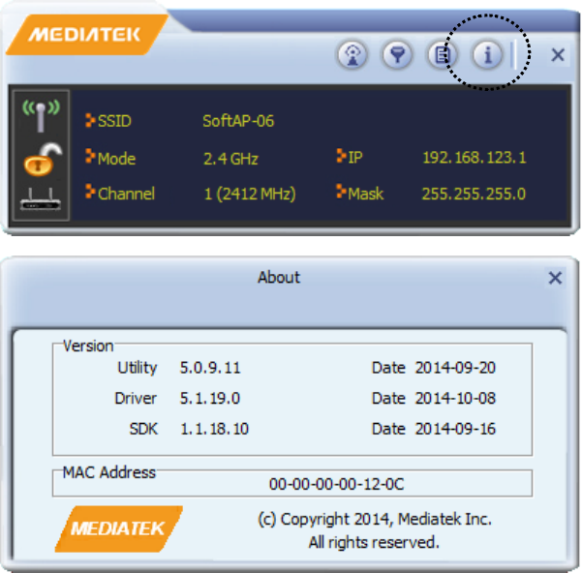This screenshot has height=573, width=582.
Task: Select the IP address 192.168.123.1
Action: [475, 158]
